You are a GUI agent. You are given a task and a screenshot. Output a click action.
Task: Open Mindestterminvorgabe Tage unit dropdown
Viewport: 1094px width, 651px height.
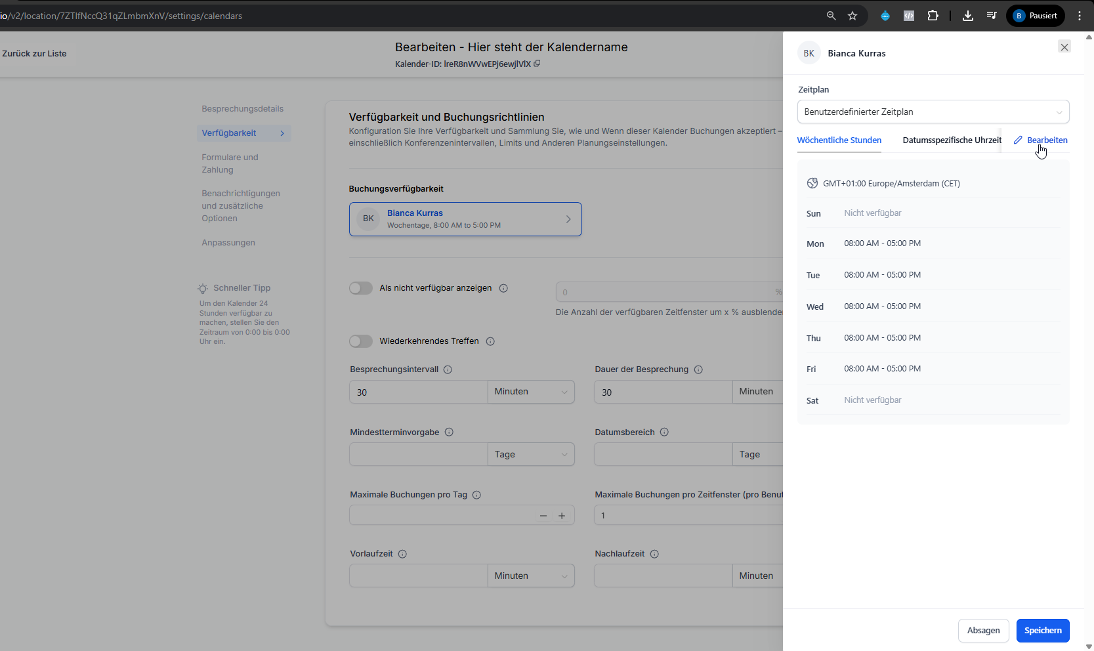click(530, 455)
